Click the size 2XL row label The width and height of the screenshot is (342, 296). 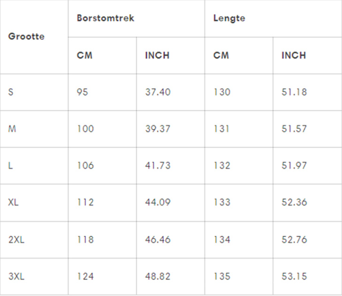point(16,239)
